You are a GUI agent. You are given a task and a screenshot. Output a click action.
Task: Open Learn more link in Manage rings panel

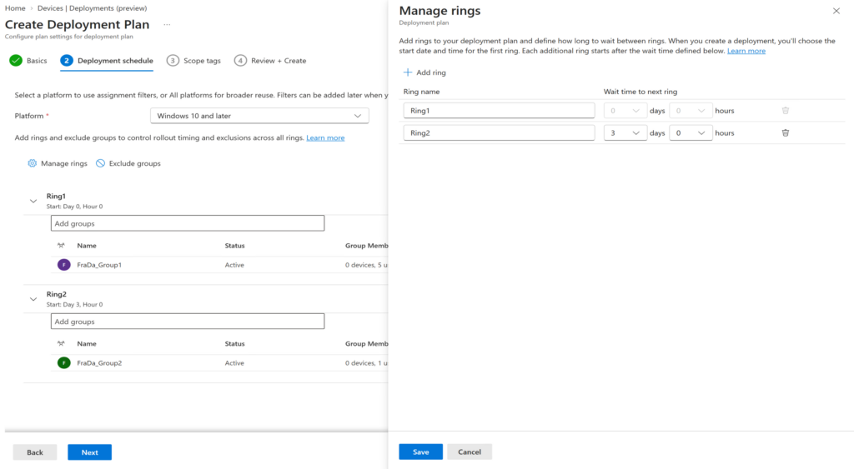click(x=746, y=51)
